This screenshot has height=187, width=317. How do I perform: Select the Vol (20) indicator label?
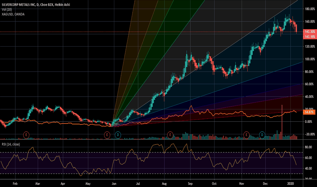pos(7,9)
